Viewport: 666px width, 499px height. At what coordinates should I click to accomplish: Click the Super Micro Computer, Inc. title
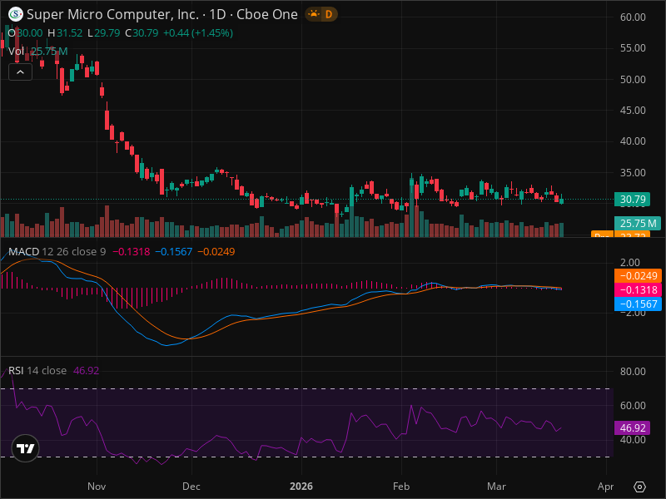point(113,14)
